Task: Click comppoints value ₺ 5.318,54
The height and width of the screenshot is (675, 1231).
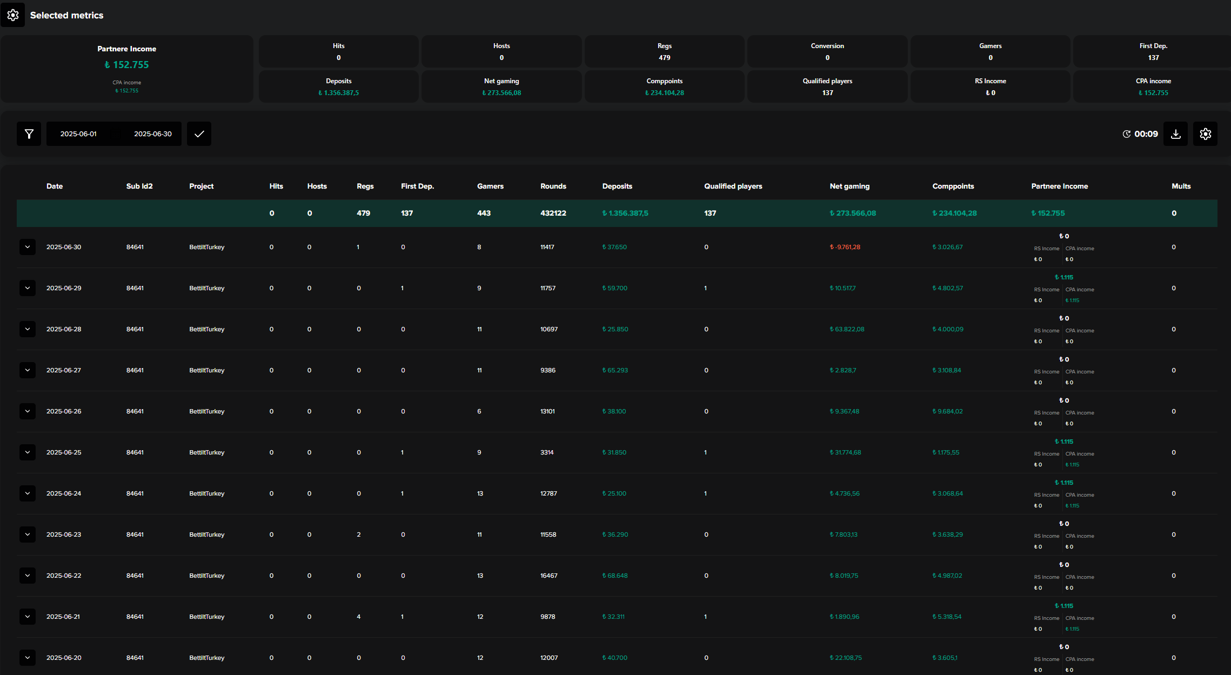Action: 947,617
